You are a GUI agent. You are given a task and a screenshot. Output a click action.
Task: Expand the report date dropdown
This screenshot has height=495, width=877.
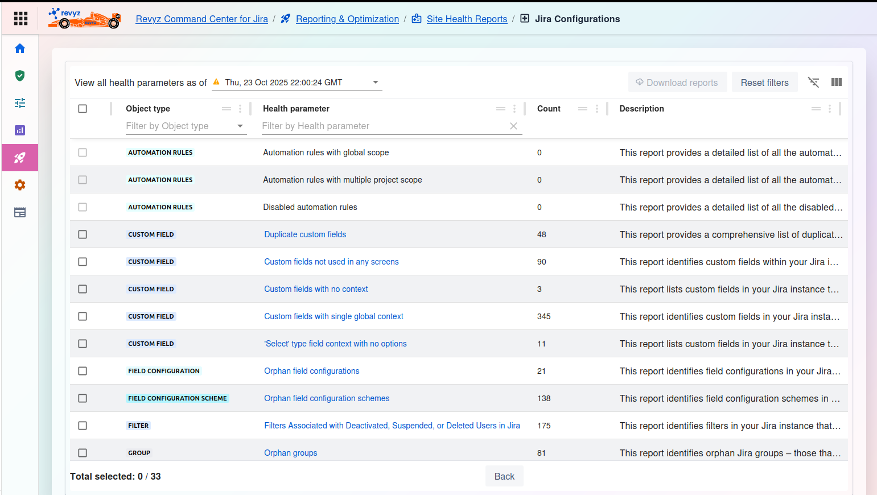point(375,82)
